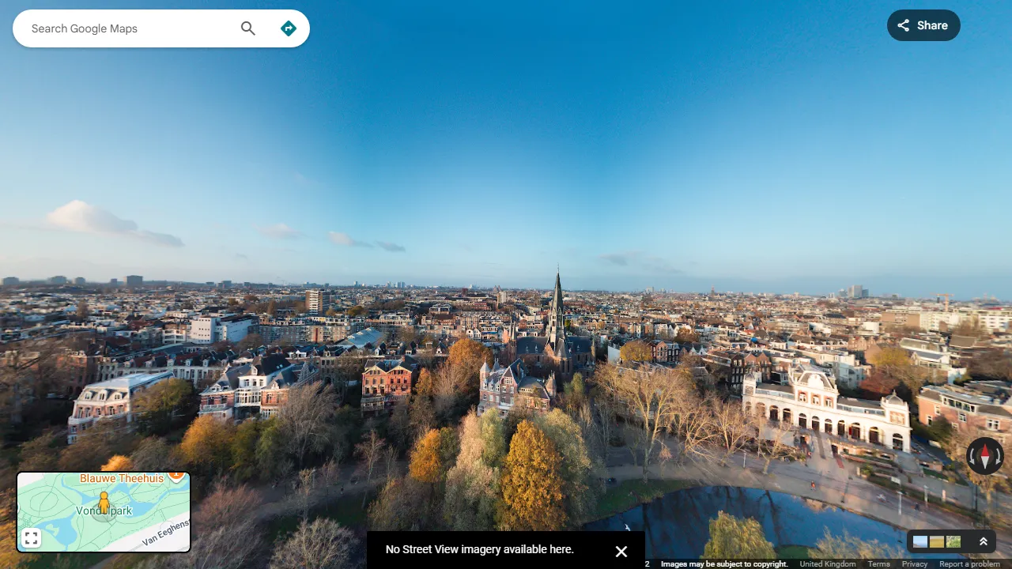Image resolution: width=1012 pixels, height=569 pixels.
Task: Open the Privacy link
Action: [x=915, y=564]
